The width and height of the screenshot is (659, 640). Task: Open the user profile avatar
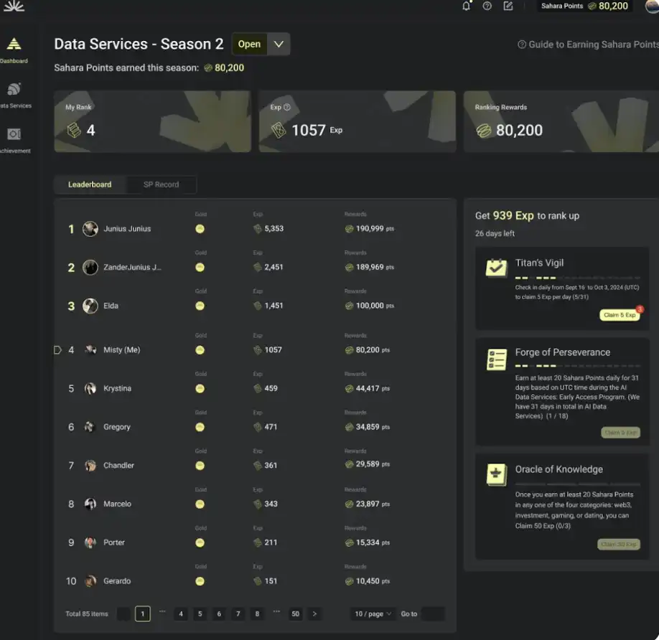pyautogui.click(x=652, y=6)
